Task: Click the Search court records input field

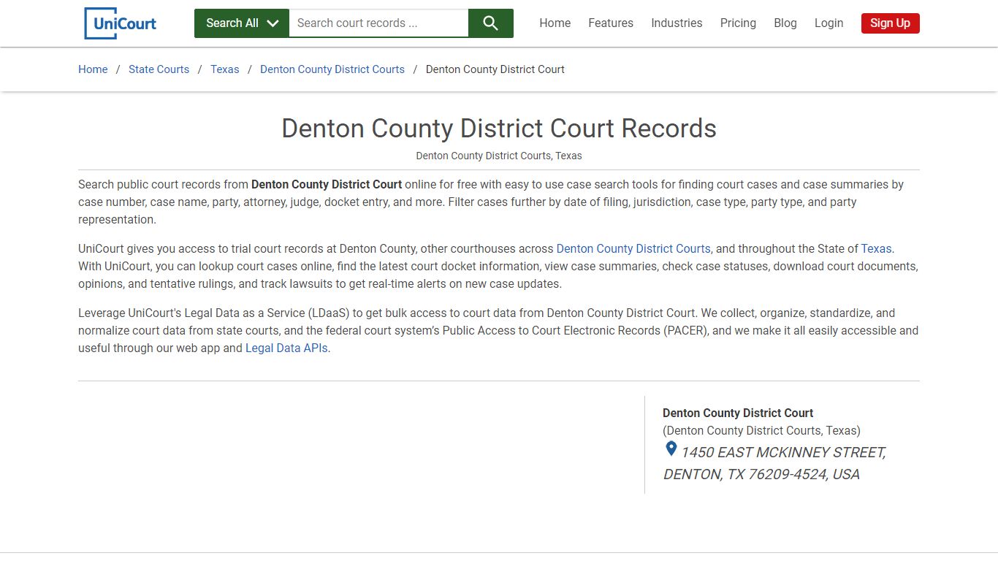Action: pos(378,23)
